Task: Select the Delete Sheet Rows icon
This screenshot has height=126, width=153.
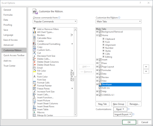Action: pyautogui.click(x=34, y=65)
